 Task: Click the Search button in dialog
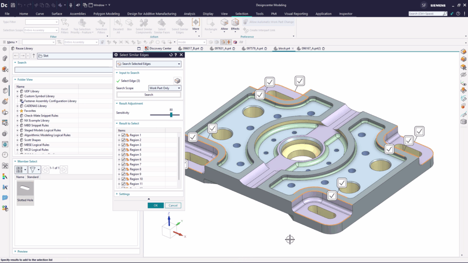click(x=149, y=95)
